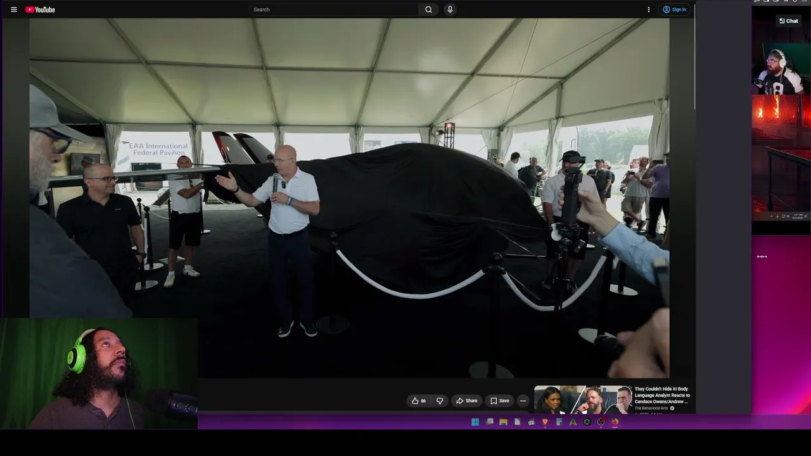Click the YouTube search text field
This screenshot has width=811, height=456.
tap(334, 9)
